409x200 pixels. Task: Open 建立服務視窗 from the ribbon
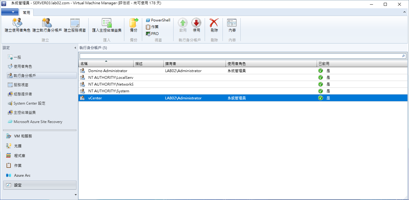click(x=74, y=23)
